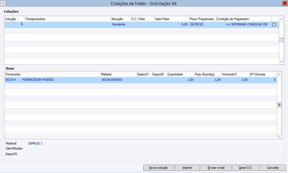Click the Transportadora column header

point(68,19)
